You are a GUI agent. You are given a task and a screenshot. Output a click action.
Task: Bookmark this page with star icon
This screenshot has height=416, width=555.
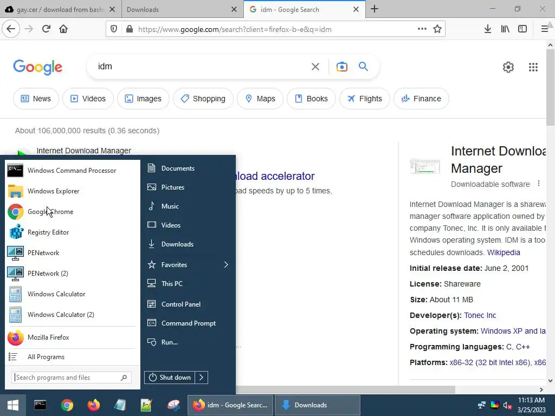[x=437, y=29]
